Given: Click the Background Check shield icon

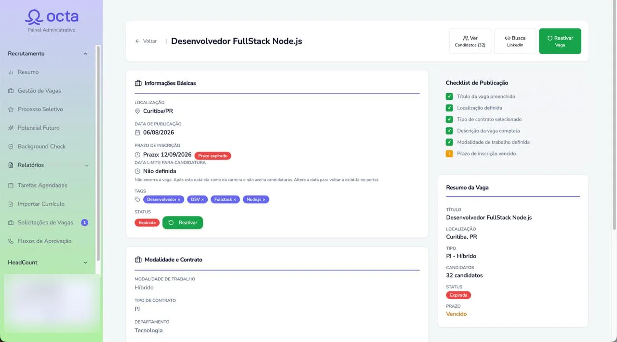Looking at the screenshot, I should pos(11,147).
